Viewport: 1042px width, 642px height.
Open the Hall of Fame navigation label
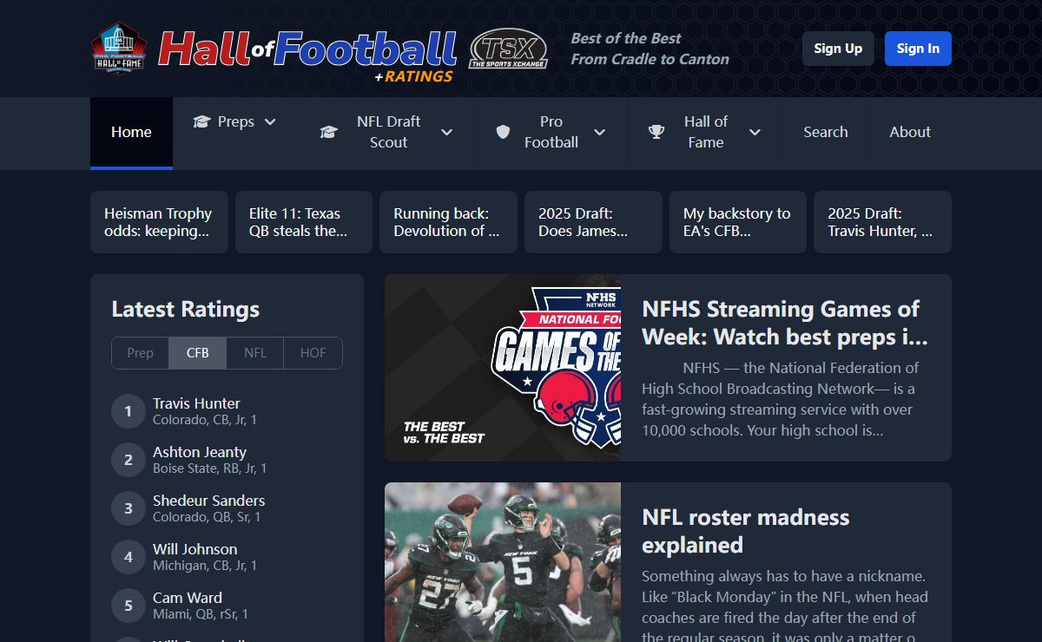(706, 132)
